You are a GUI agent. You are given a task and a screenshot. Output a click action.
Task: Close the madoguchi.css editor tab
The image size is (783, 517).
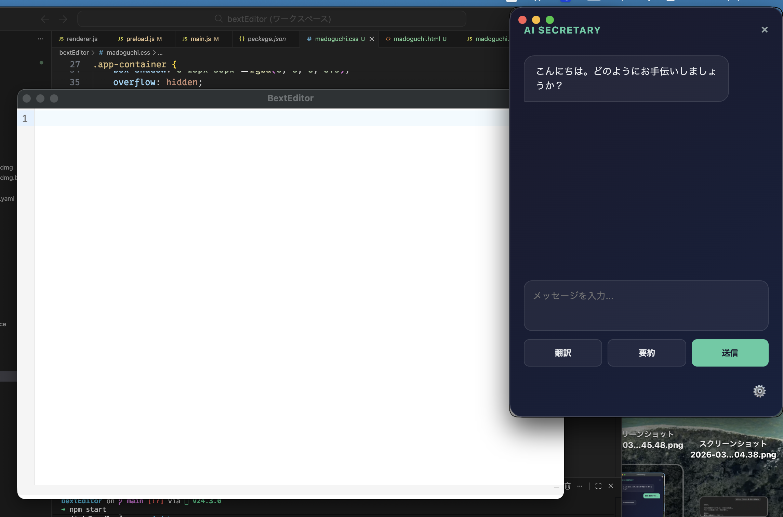pyautogui.click(x=372, y=39)
